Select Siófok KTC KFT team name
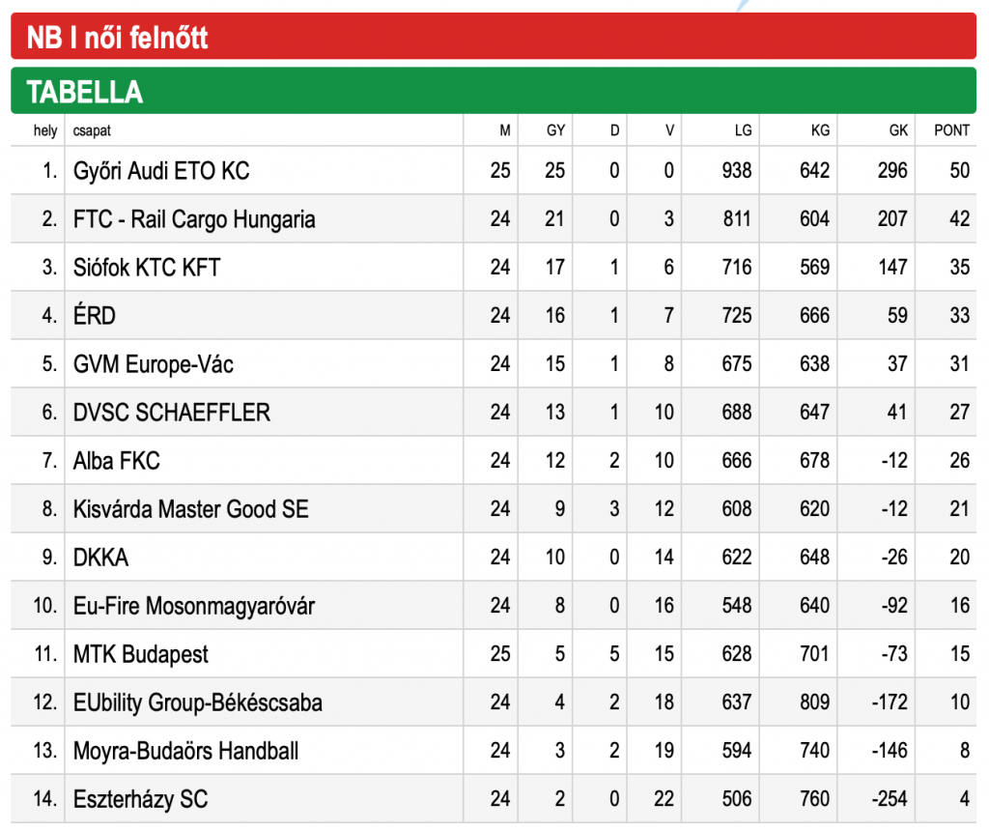989x831 pixels. 147,268
